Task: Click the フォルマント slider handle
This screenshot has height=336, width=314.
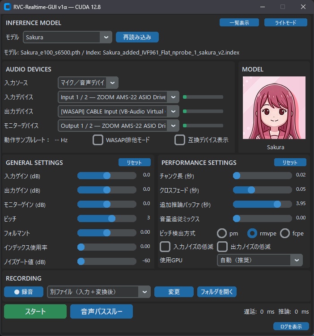Action: coord(107,233)
